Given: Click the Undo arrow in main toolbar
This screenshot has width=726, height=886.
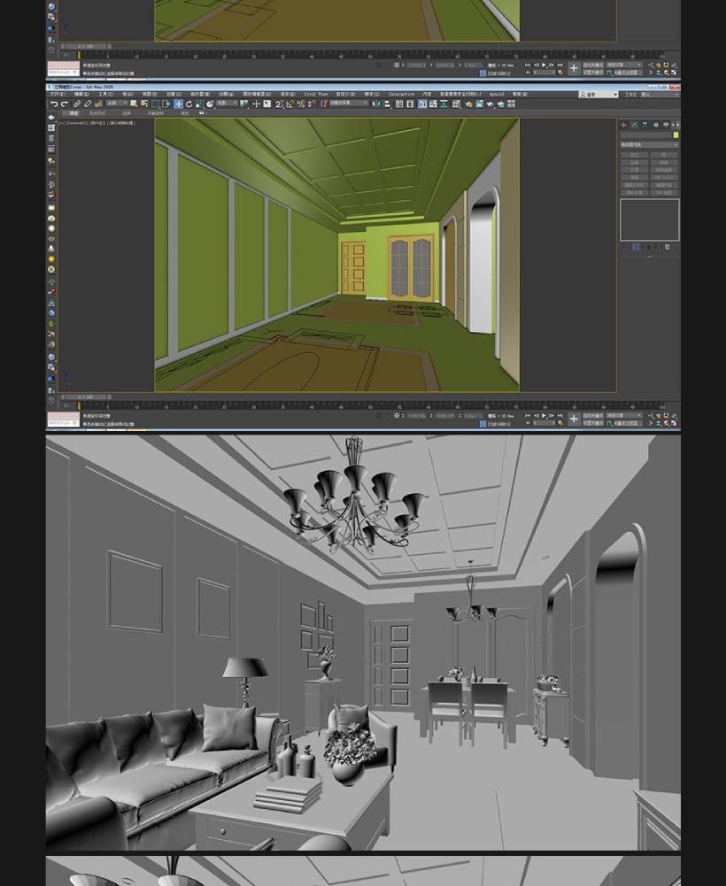Looking at the screenshot, I should [x=54, y=104].
